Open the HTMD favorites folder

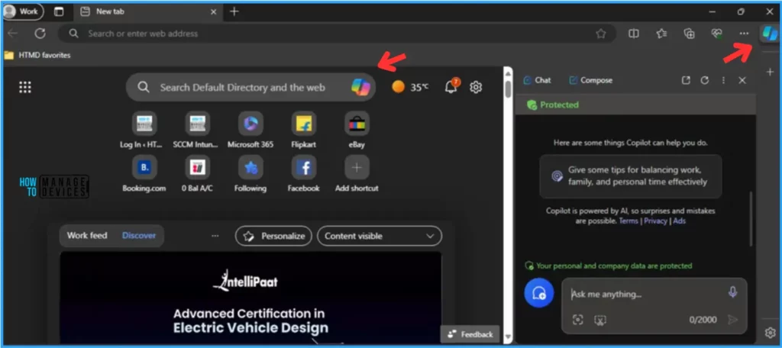pyautogui.click(x=37, y=56)
